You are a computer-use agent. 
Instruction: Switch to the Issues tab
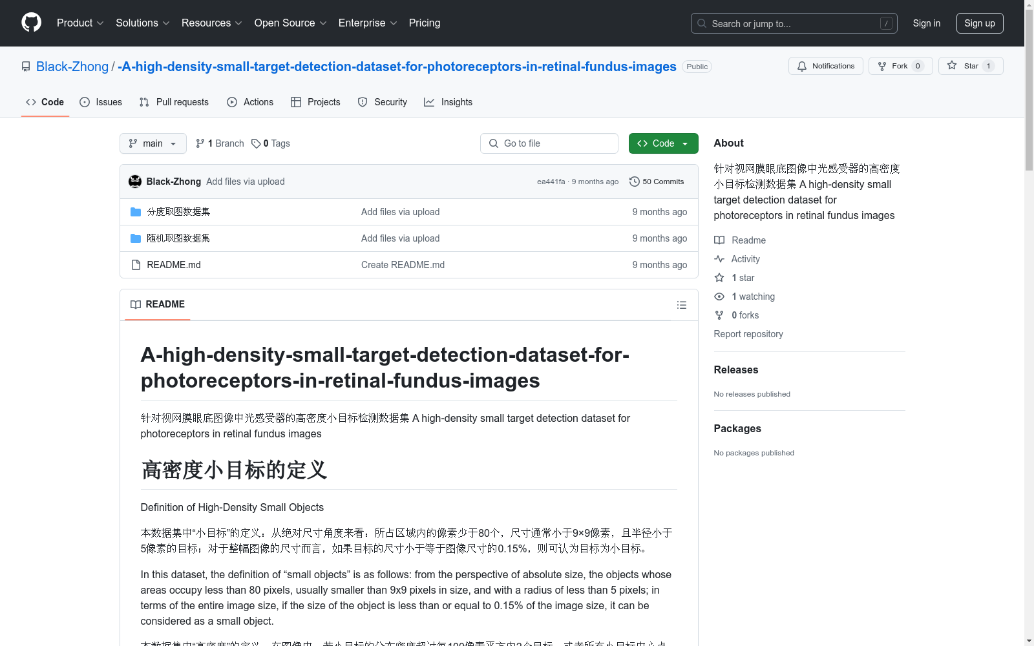(101, 102)
